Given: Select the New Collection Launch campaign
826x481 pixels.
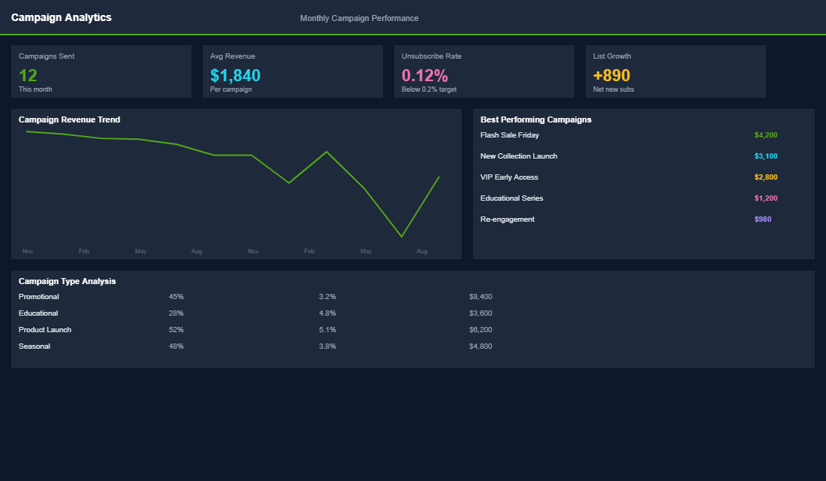Looking at the screenshot, I should coord(519,156).
